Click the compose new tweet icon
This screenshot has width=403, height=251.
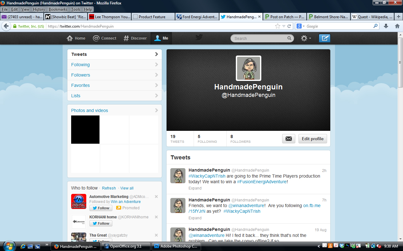325,38
